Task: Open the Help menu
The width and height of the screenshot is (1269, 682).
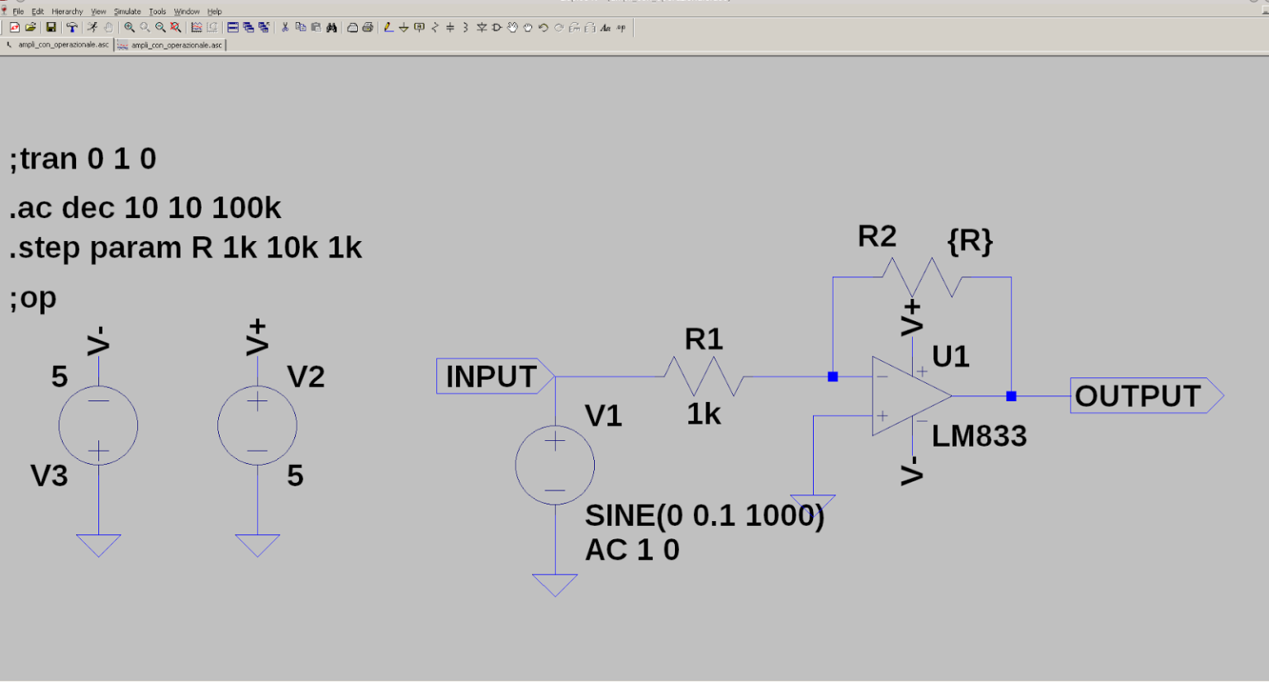Action: tap(215, 12)
